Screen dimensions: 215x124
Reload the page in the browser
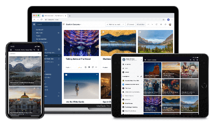coord(41,20)
